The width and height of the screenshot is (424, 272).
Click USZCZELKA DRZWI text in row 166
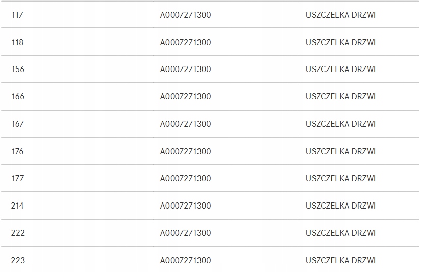click(341, 96)
